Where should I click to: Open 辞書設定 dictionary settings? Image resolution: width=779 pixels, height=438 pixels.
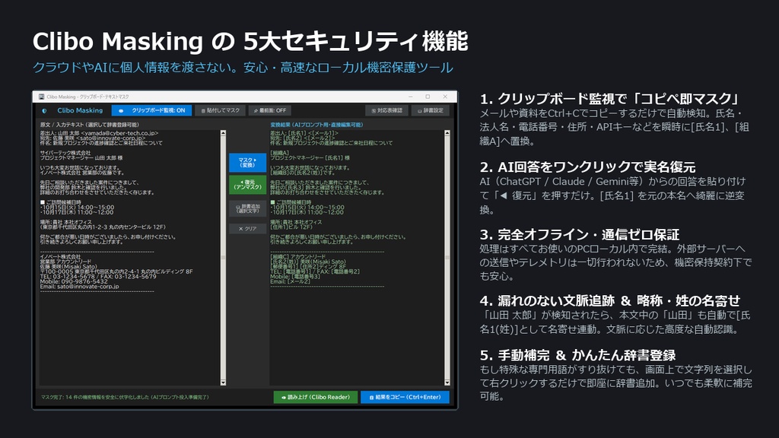431,110
